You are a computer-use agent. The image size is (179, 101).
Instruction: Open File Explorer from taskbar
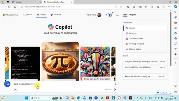[x=73, y=98]
